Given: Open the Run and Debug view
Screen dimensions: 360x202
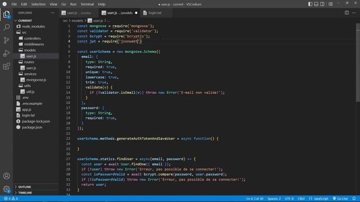Looking at the screenshot, I should [x=6, y=53].
